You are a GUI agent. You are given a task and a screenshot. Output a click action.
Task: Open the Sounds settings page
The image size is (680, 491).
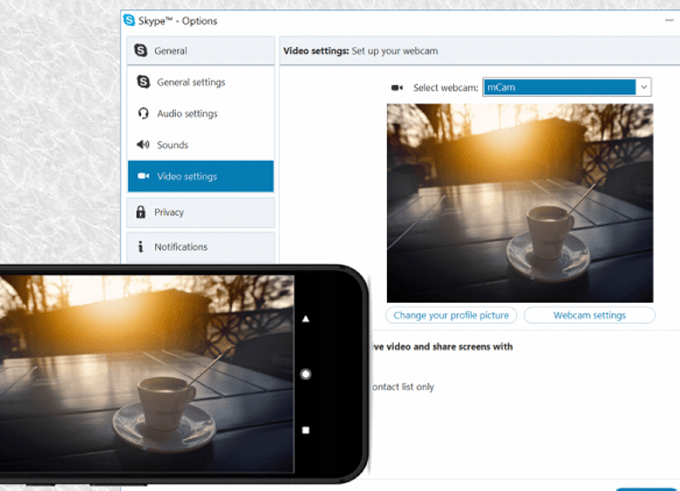point(201,145)
